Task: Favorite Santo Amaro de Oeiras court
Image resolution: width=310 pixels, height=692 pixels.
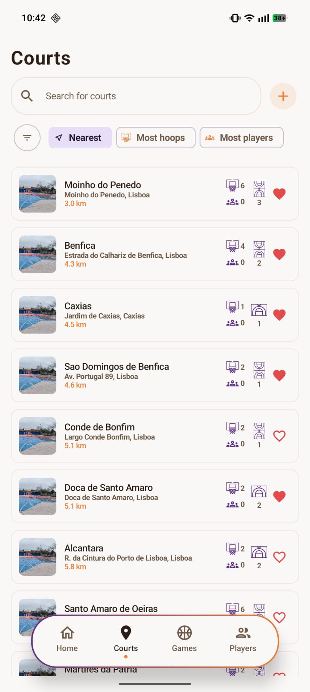Action: 279,617
